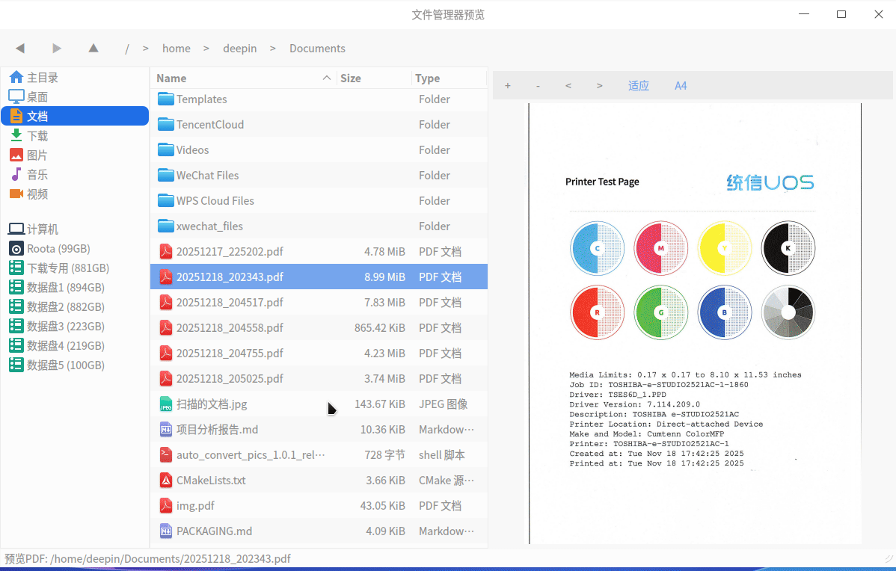
Task: Zoom out the preview with the minus button
Action: pos(538,86)
